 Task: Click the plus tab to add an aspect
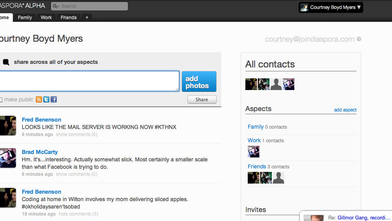pos(87,18)
